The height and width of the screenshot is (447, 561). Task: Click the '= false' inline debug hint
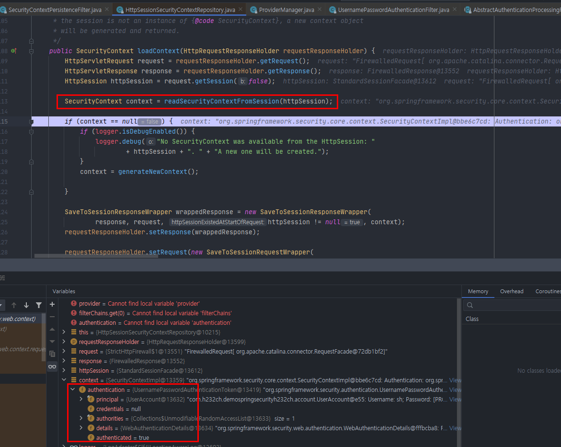(150, 122)
